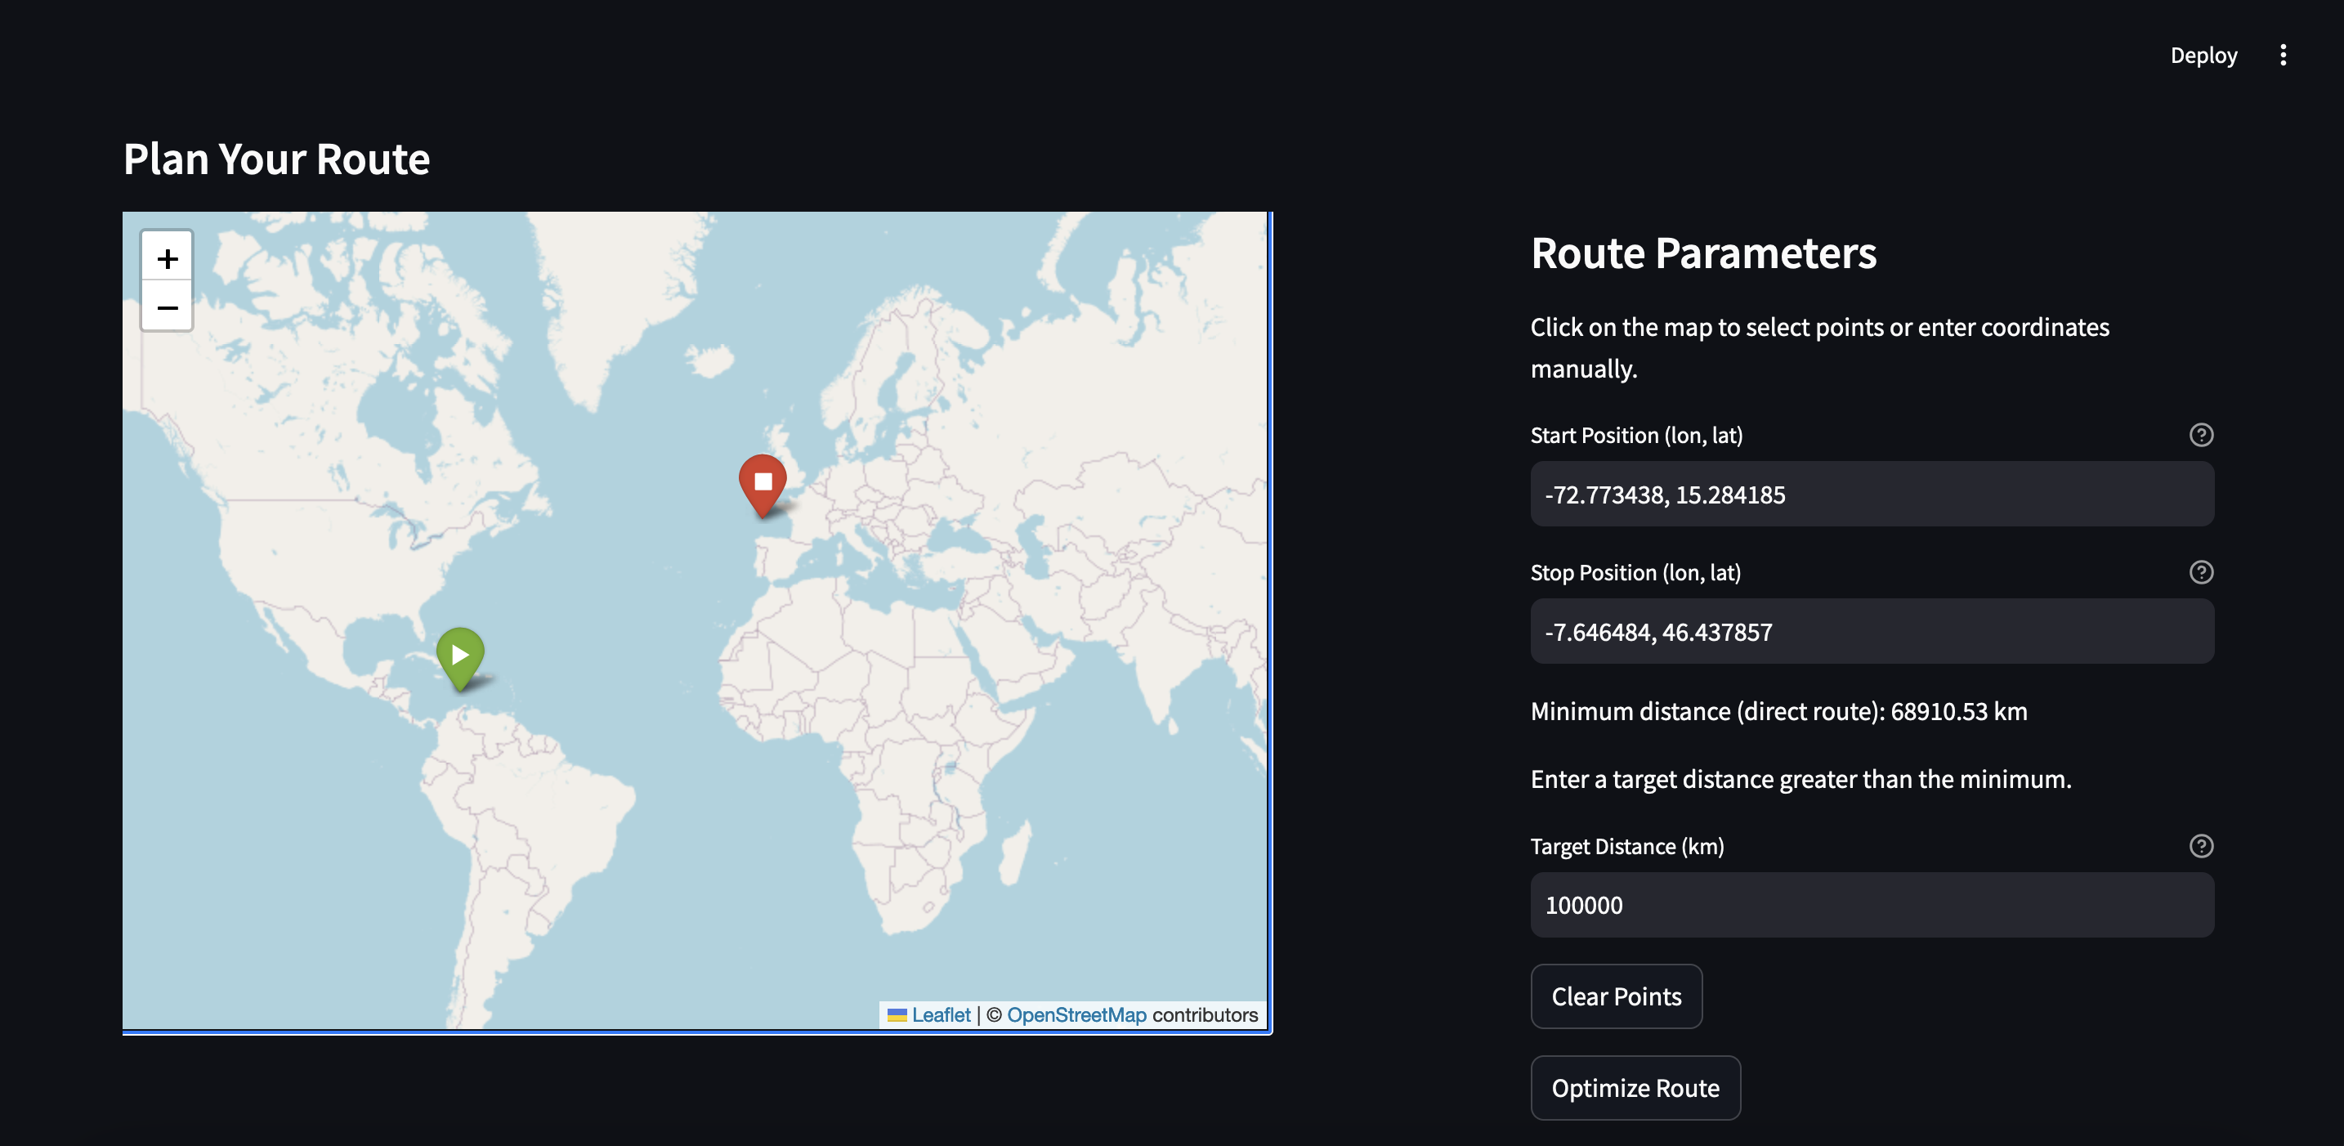Focus the Start Position input field
2344x1146 pixels.
click(1871, 495)
